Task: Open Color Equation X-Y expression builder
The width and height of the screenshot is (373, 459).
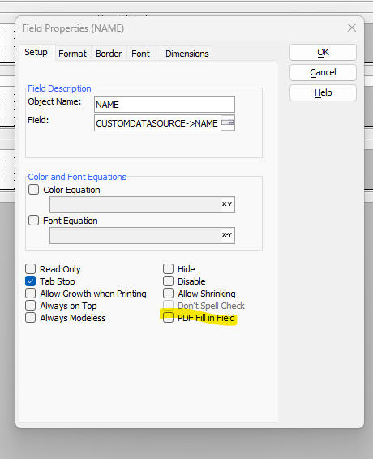Action: [227, 204]
